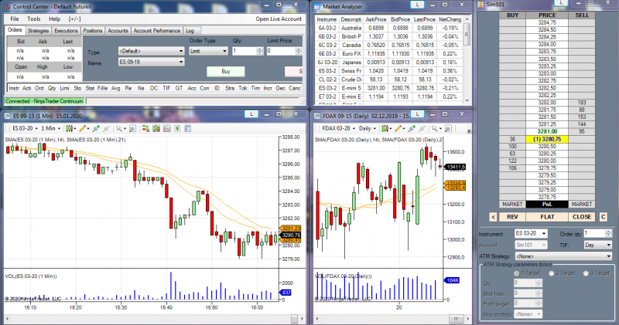Click the Control Center window icon
Image resolution: width=619 pixels, height=325 pixels.
click(8, 6)
